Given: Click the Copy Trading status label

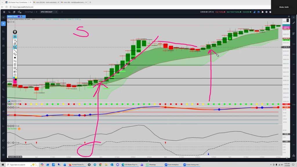Looking at the screenshot, I should click(219, 12).
